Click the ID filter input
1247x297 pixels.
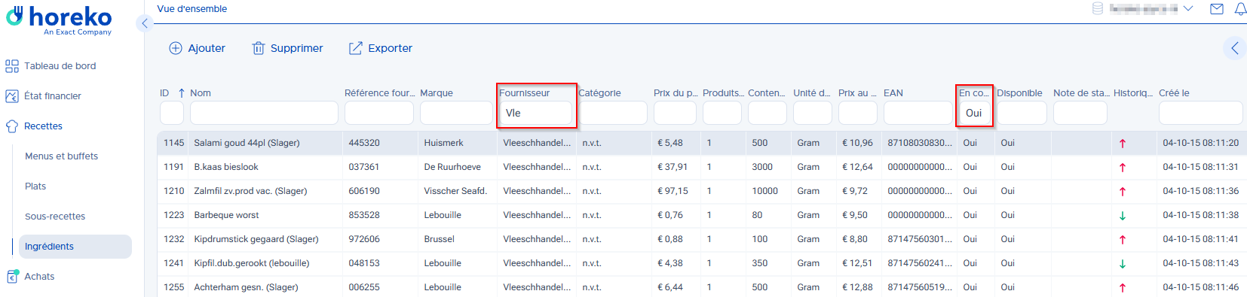tap(172, 113)
